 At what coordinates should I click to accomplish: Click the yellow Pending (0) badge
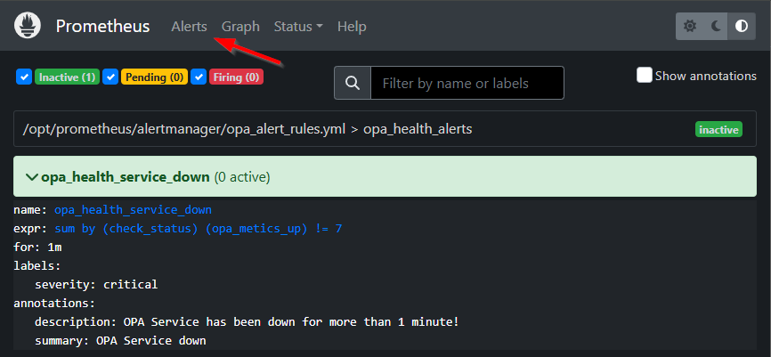tap(154, 77)
